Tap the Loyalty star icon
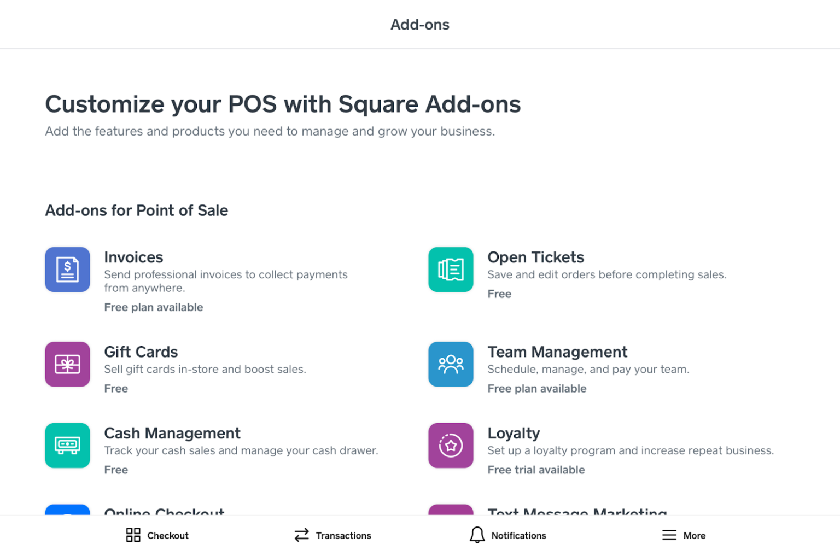 451,446
